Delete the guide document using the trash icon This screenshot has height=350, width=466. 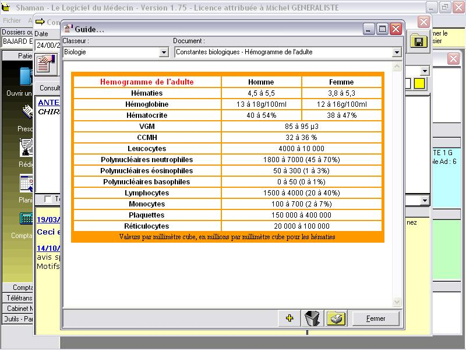(312, 318)
